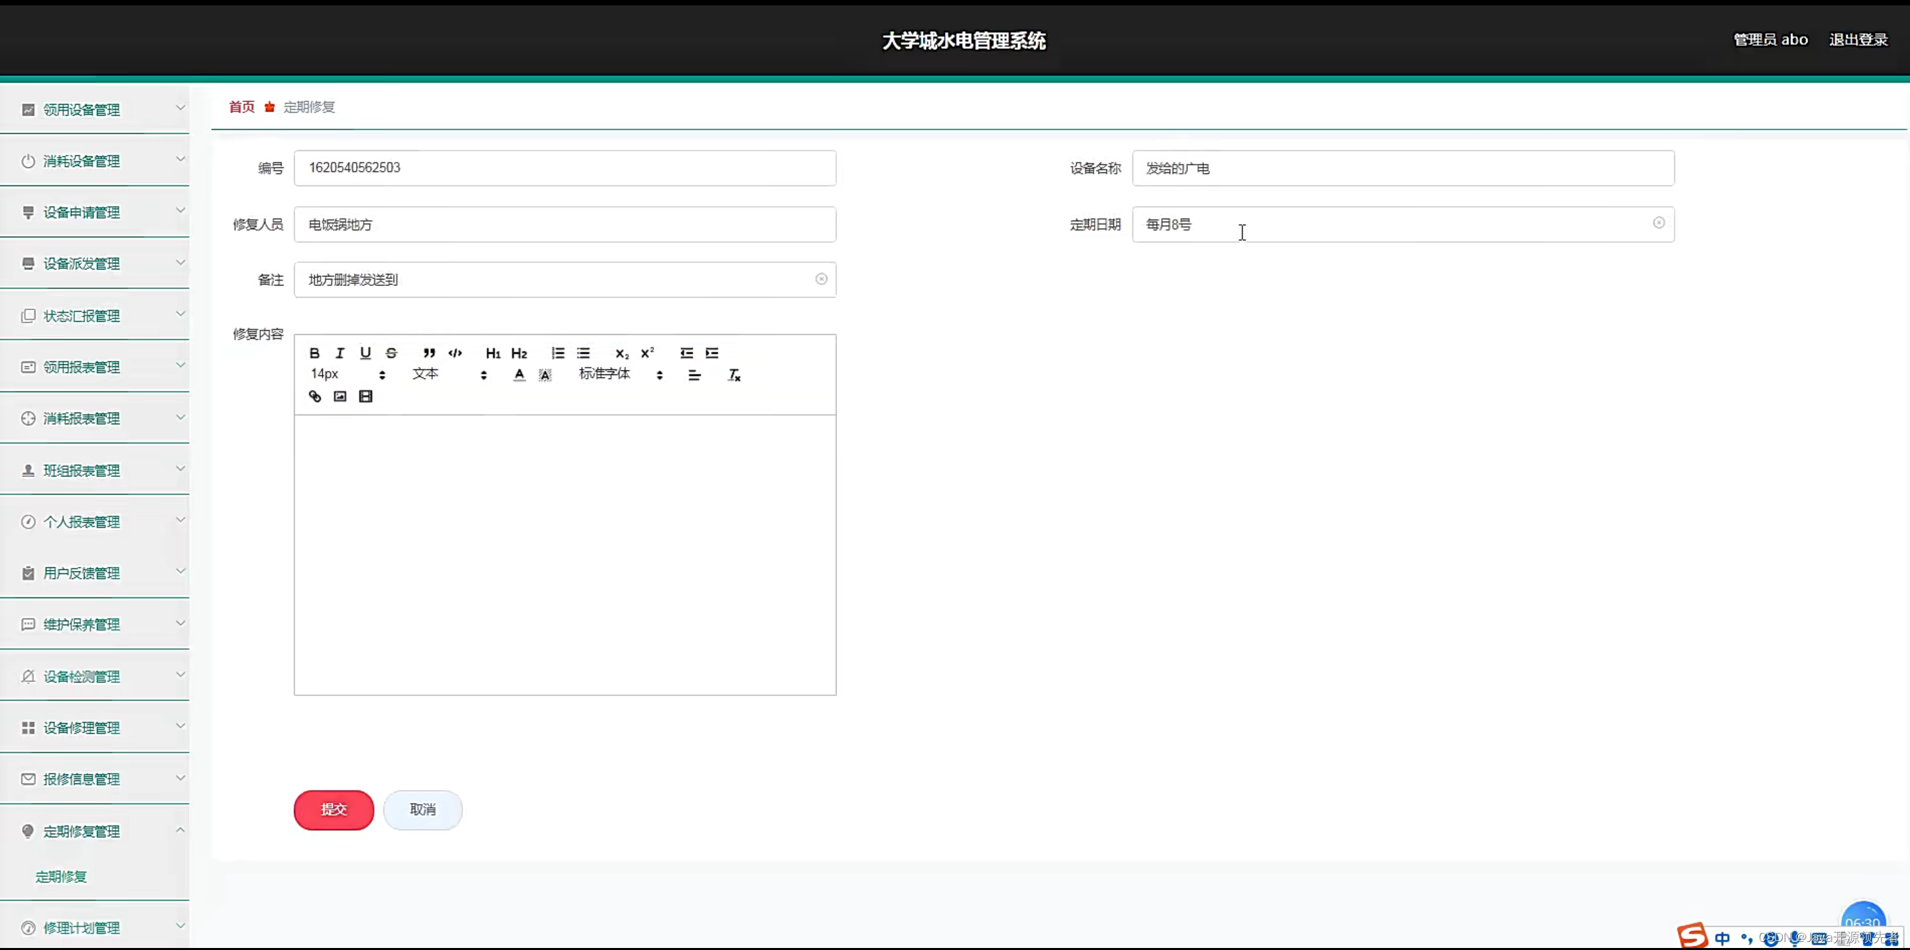Pick a text font color

[x=519, y=375]
